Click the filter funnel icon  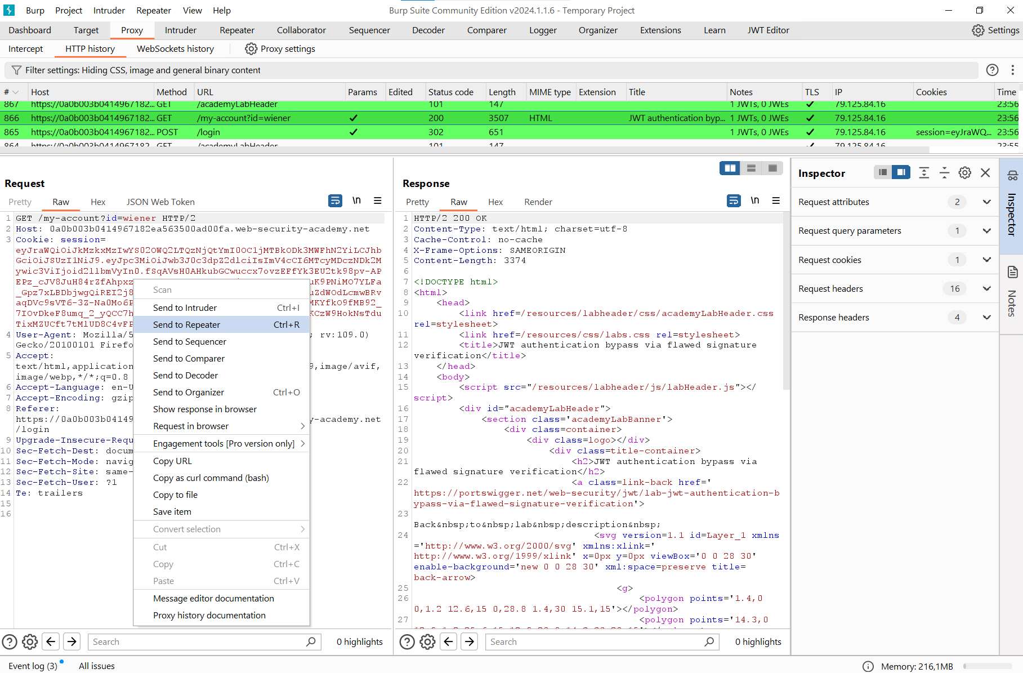coord(16,70)
